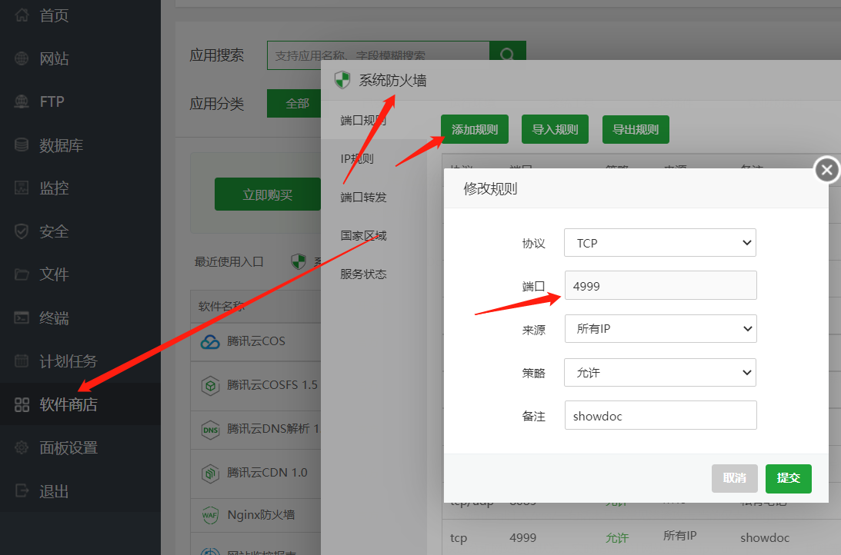Click the monitor chart icon beside 监控
Screen dimensions: 841x555
(x=22, y=188)
